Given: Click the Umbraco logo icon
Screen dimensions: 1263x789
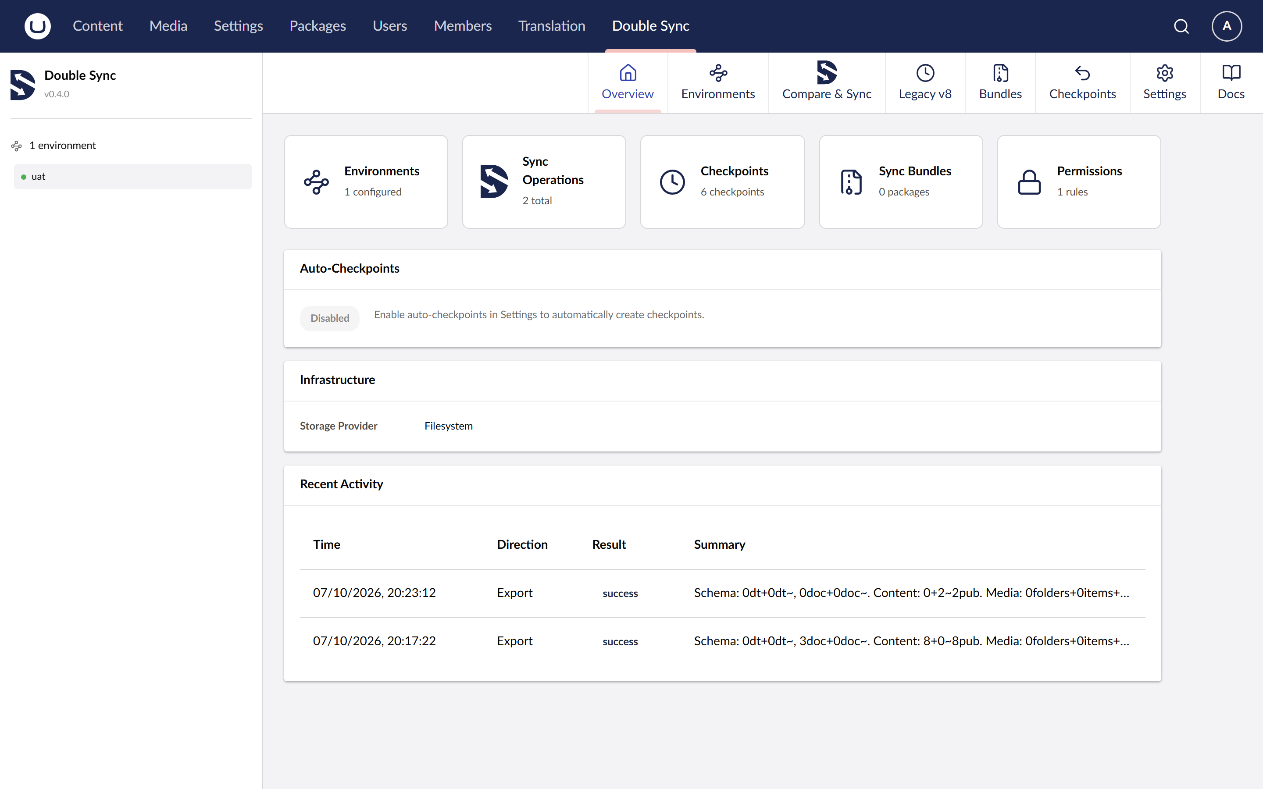Looking at the screenshot, I should pos(38,26).
